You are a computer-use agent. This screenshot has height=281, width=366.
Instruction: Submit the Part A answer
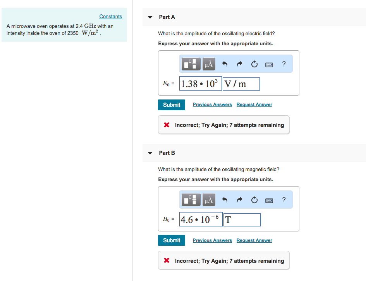pyautogui.click(x=172, y=105)
